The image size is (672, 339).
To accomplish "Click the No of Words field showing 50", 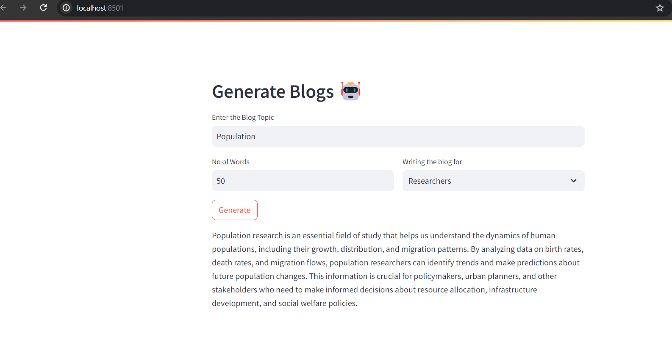I will (x=303, y=181).
